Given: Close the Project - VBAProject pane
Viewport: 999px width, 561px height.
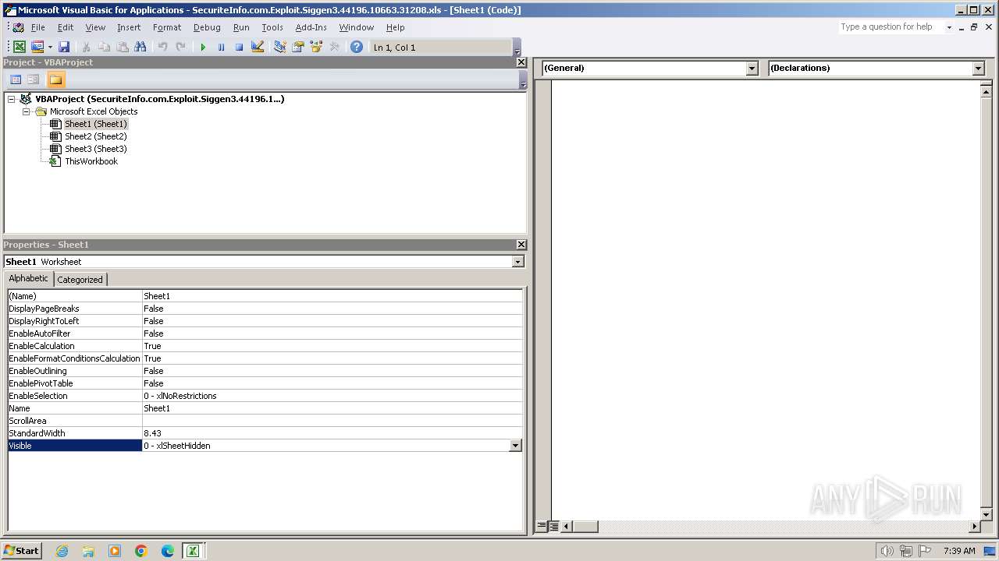Looking at the screenshot, I should [x=521, y=62].
